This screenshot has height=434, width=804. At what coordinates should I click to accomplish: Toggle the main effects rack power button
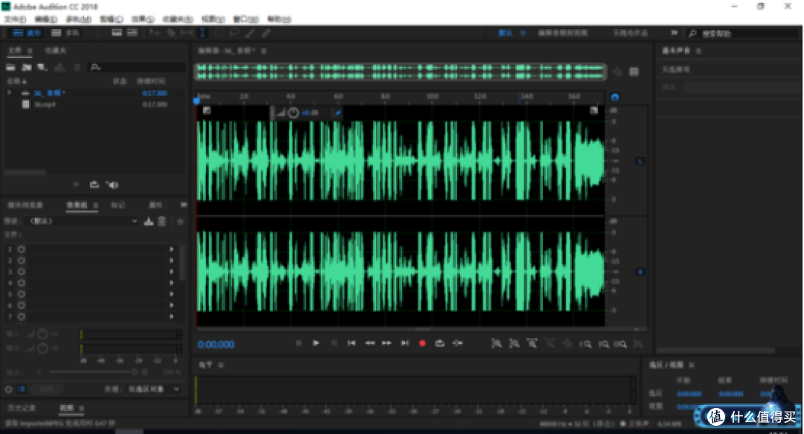pyautogui.click(x=8, y=389)
